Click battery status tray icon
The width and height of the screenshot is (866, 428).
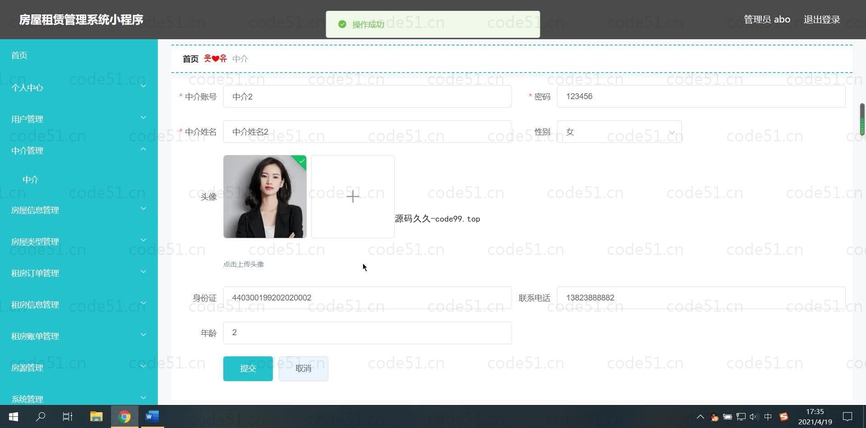727,417
